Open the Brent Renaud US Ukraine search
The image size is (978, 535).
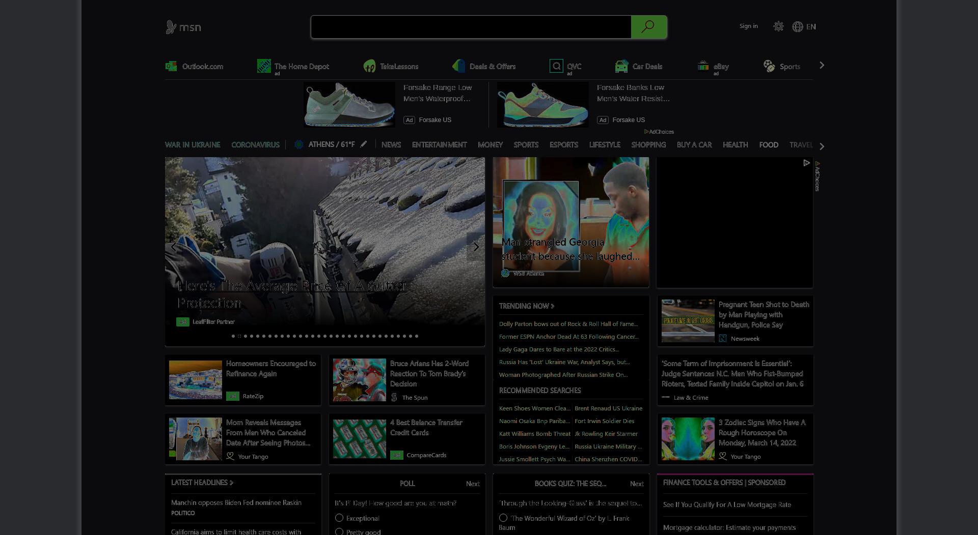(x=608, y=408)
